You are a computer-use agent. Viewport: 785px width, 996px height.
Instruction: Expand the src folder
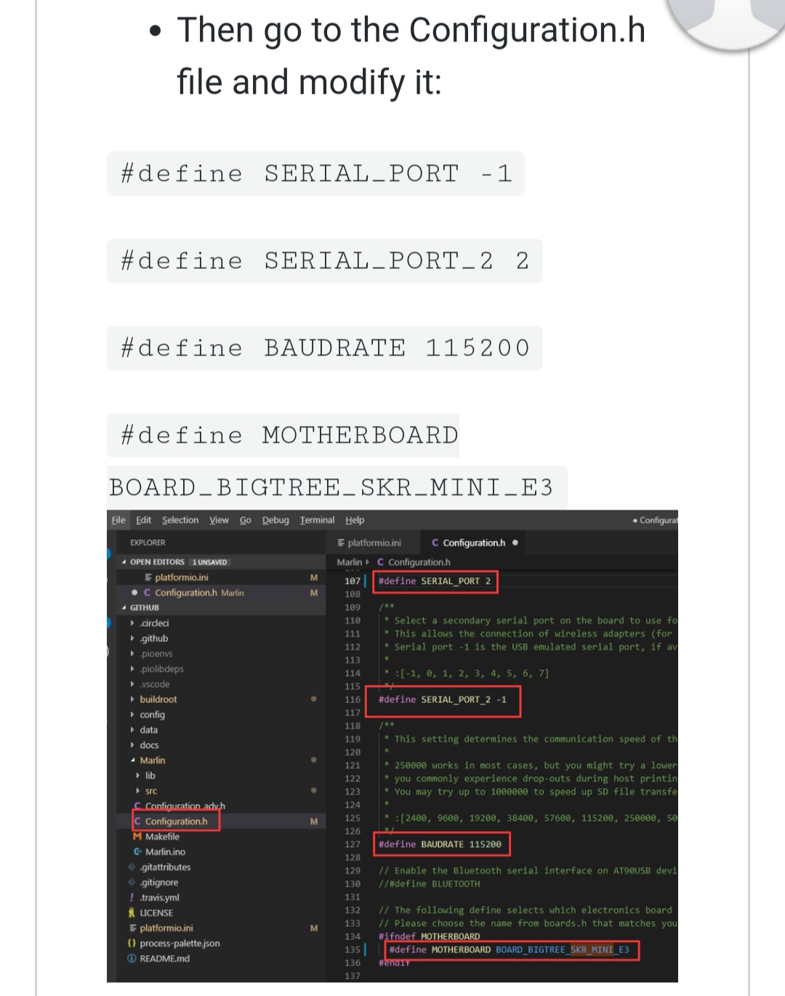coord(138,792)
